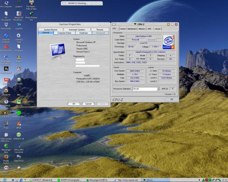Screen dimensions: 228x182
Task: Click CPU-Z taskbar button
Action: [155, 180]
